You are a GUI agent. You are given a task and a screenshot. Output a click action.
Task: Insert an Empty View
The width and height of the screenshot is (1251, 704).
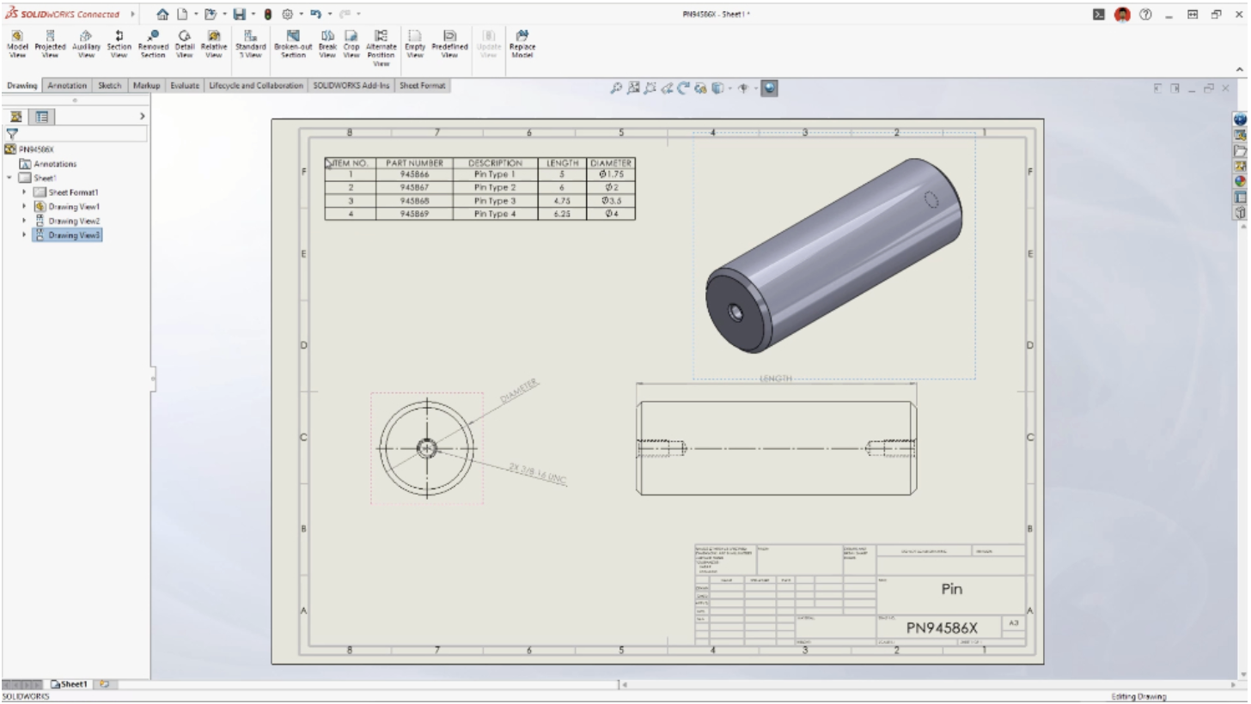[x=415, y=45]
